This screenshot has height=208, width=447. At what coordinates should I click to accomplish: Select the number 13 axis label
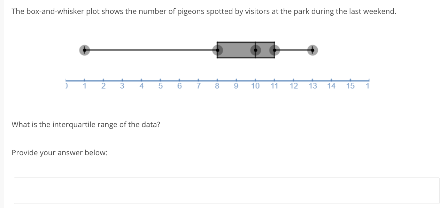point(313,85)
